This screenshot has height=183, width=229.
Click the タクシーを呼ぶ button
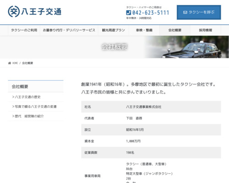(199, 12)
